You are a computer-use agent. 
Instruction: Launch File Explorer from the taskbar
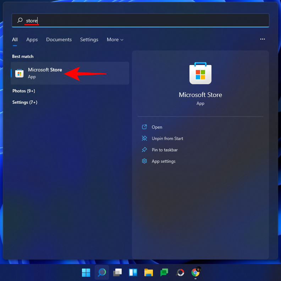[x=149, y=272]
